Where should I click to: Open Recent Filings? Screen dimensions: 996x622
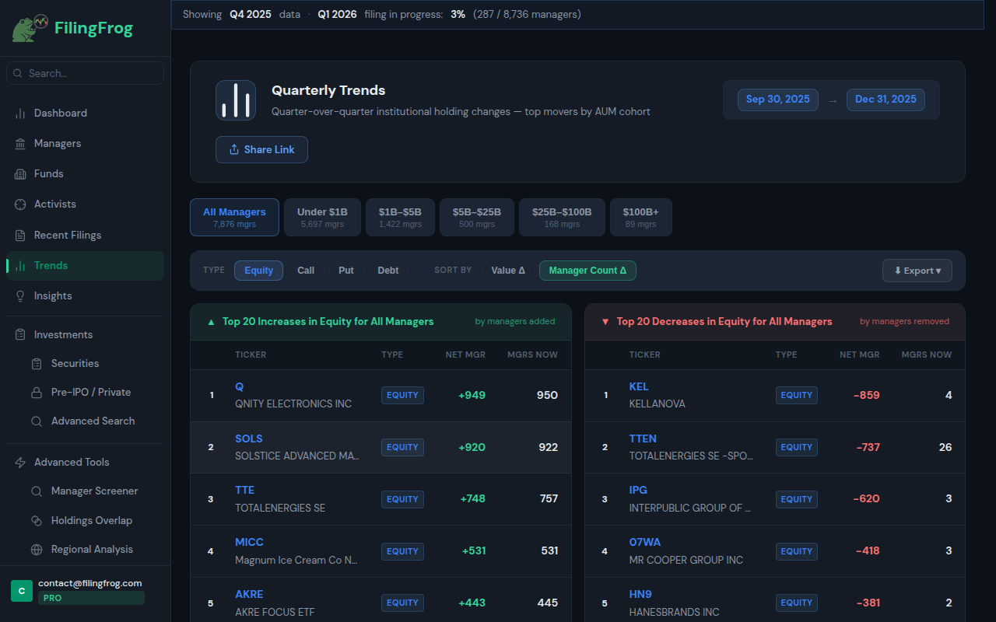coord(68,235)
